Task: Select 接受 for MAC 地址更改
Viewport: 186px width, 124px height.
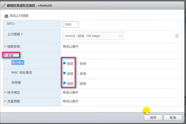Action: [64, 73]
